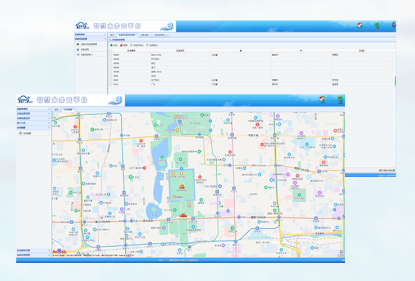Click the green scrollbar at back window right edge
Image resolution: width=415 pixels, height=281 pixels.
tap(396, 82)
